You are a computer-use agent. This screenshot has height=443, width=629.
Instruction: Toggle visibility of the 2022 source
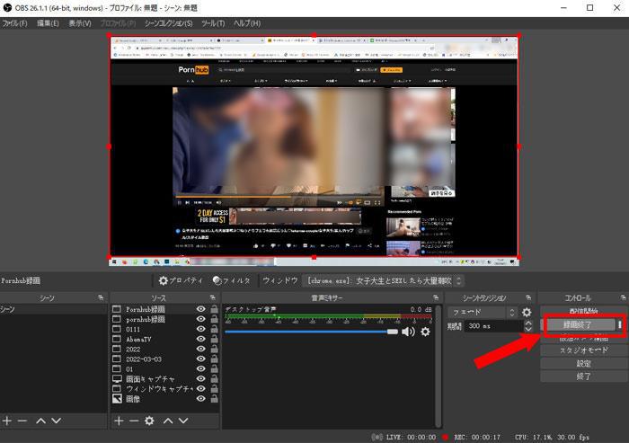pos(201,349)
